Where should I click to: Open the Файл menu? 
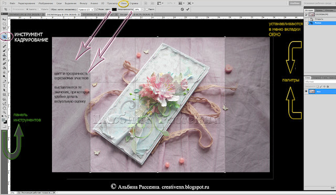[x=12, y=4]
